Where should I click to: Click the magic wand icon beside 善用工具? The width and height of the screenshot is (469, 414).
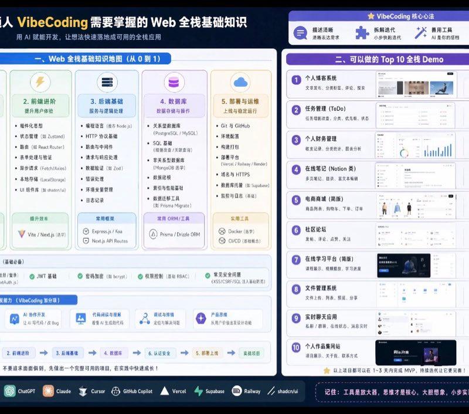[420, 33]
